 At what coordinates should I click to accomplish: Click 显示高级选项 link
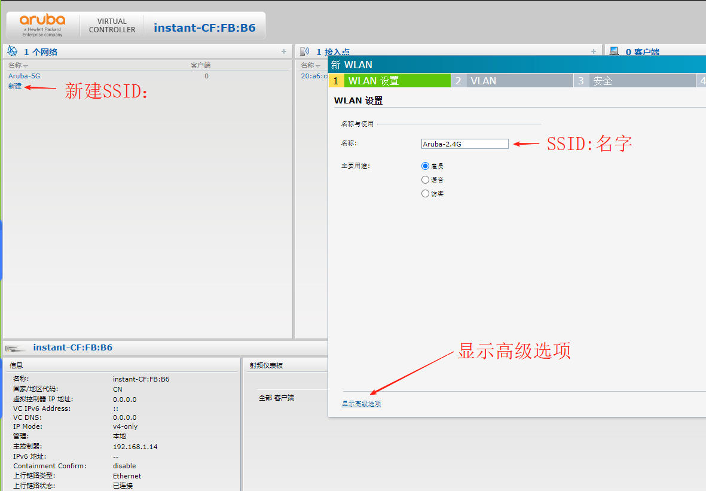[x=361, y=404]
